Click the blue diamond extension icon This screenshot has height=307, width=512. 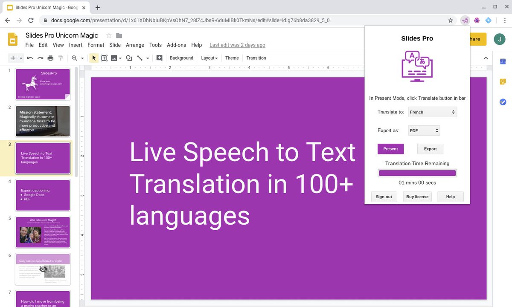[489, 20]
